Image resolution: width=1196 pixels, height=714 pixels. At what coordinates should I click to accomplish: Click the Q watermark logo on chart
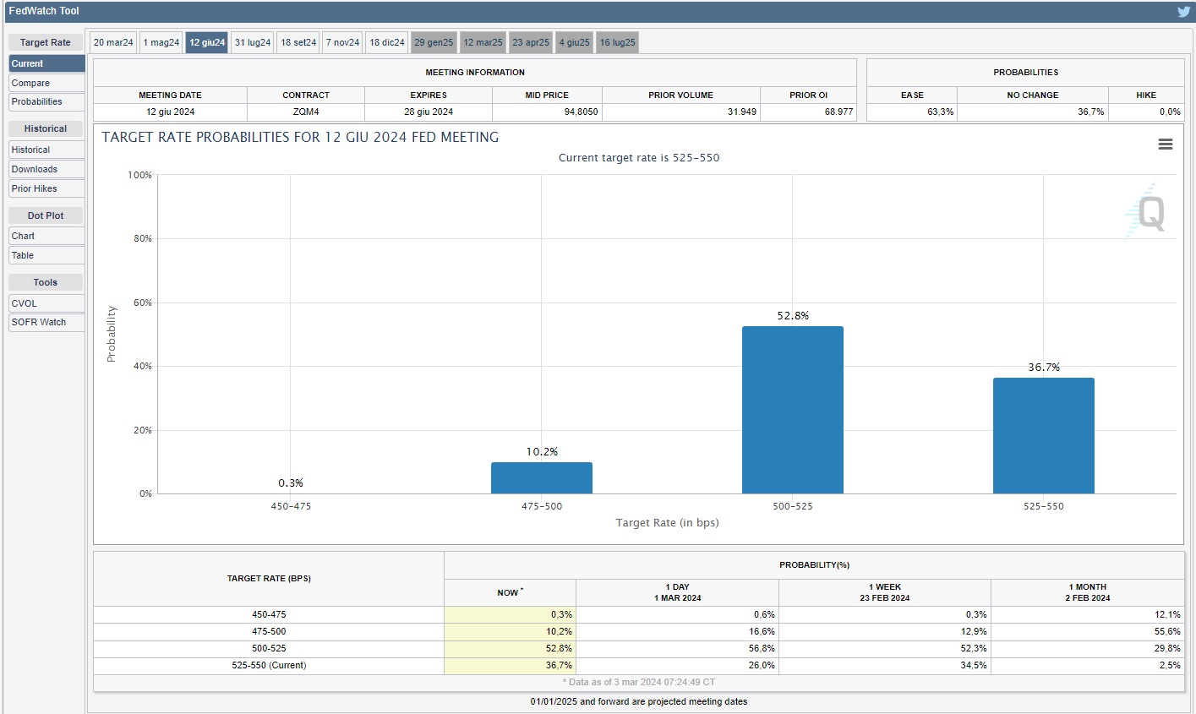(x=1147, y=212)
